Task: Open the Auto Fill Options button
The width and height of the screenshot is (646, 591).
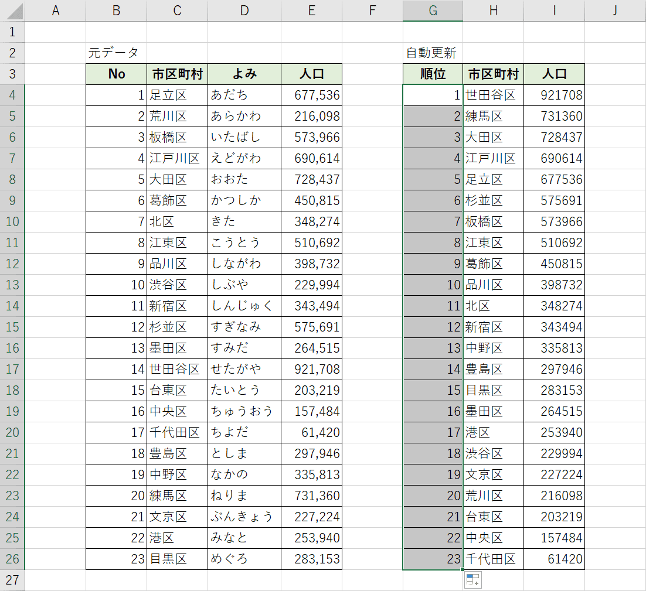Action: [x=472, y=580]
